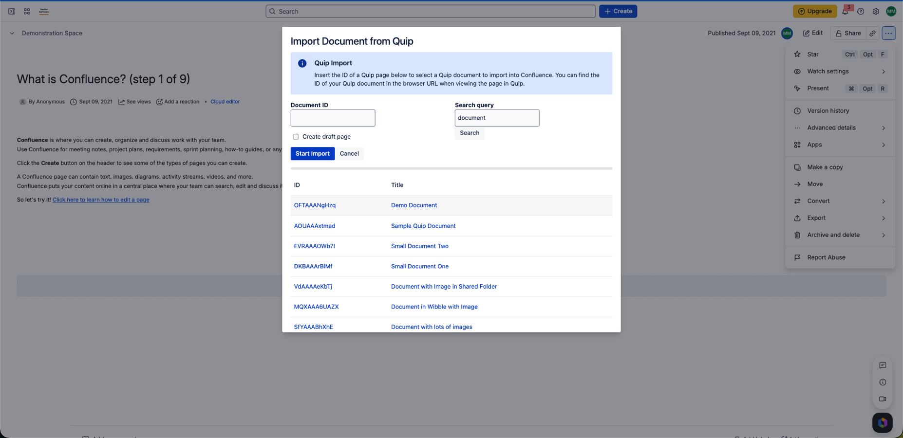Open the Sample Quip Document link
The height and width of the screenshot is (438, 903).
[423, 226]
